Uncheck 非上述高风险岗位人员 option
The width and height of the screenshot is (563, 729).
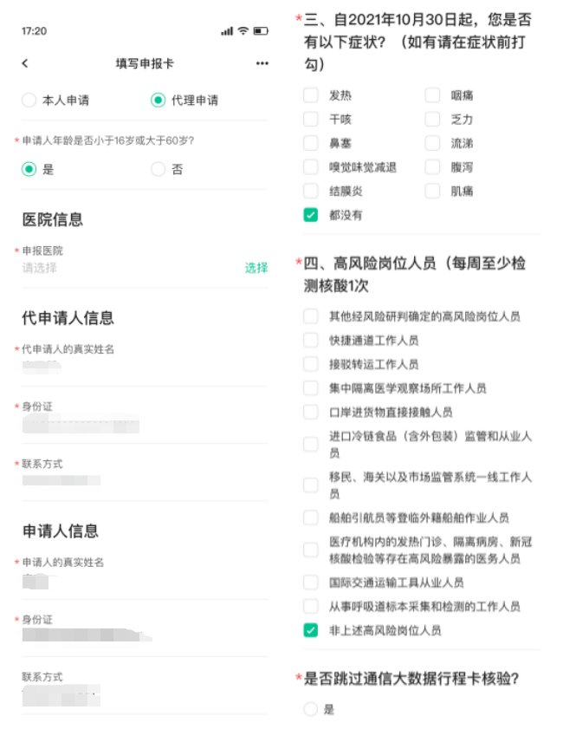pyautogui.click(x=311, y=630)
